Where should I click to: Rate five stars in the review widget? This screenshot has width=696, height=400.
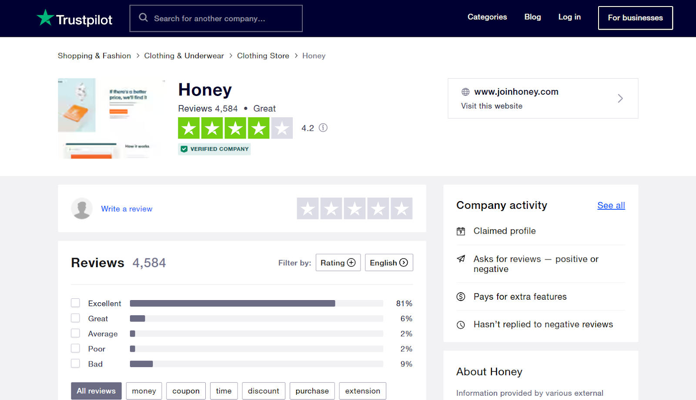click(x=402, y=208)
